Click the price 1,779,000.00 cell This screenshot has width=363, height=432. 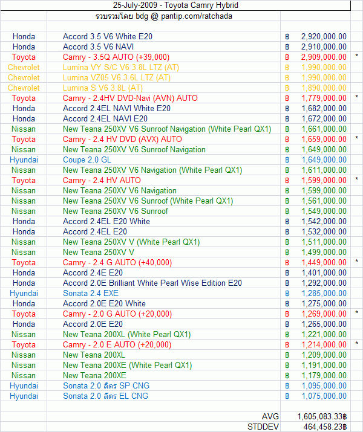[323, 98]
